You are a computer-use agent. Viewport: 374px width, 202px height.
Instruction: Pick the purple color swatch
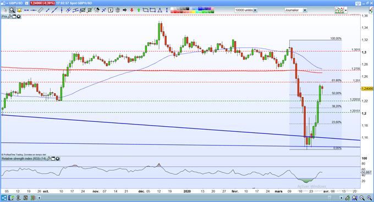click(x=209, y=9)
